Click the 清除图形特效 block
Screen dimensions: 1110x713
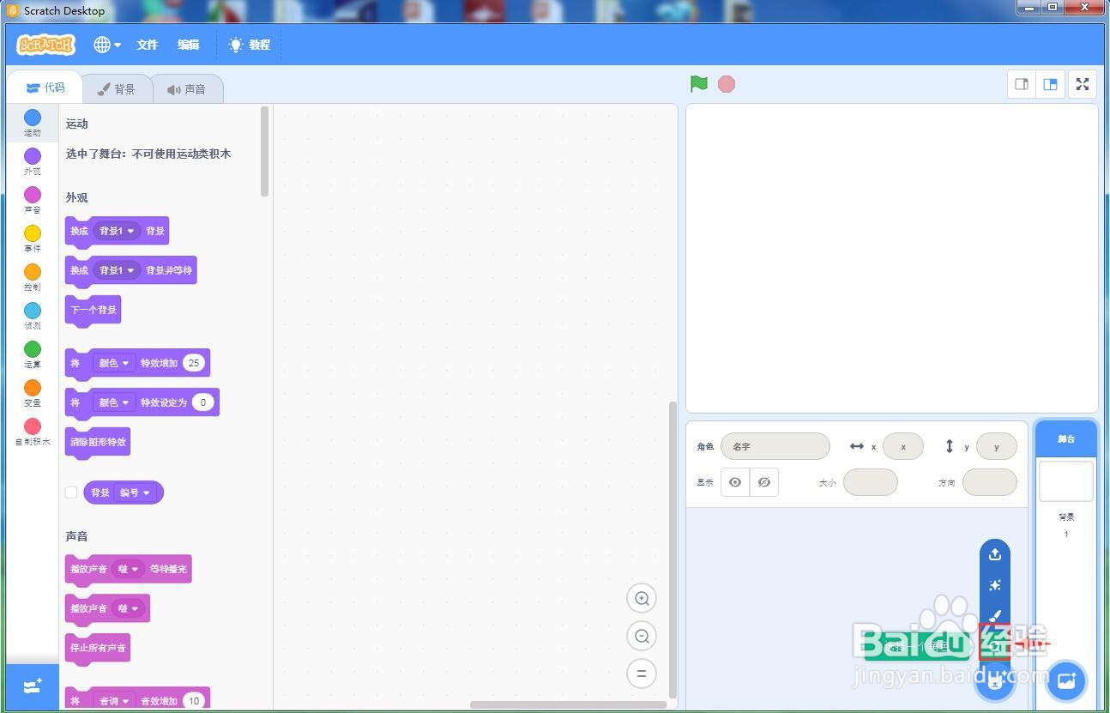click(x=98, y=442)
